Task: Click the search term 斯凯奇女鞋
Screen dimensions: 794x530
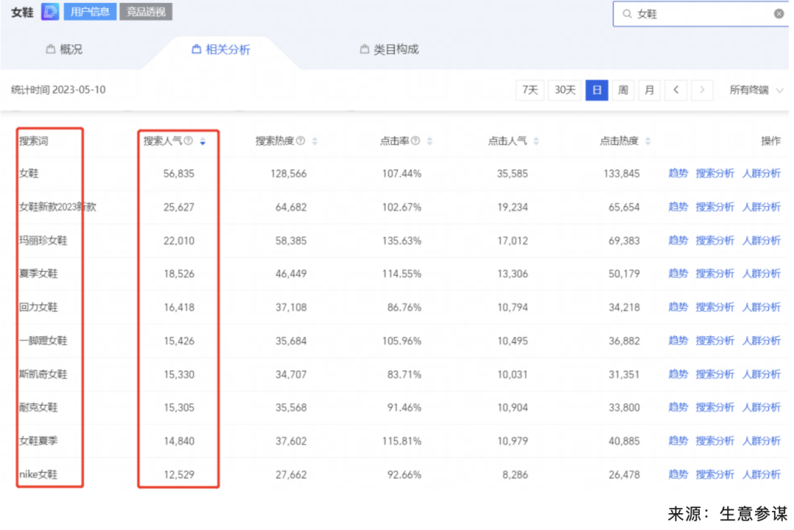Action: tap(43, 374)
